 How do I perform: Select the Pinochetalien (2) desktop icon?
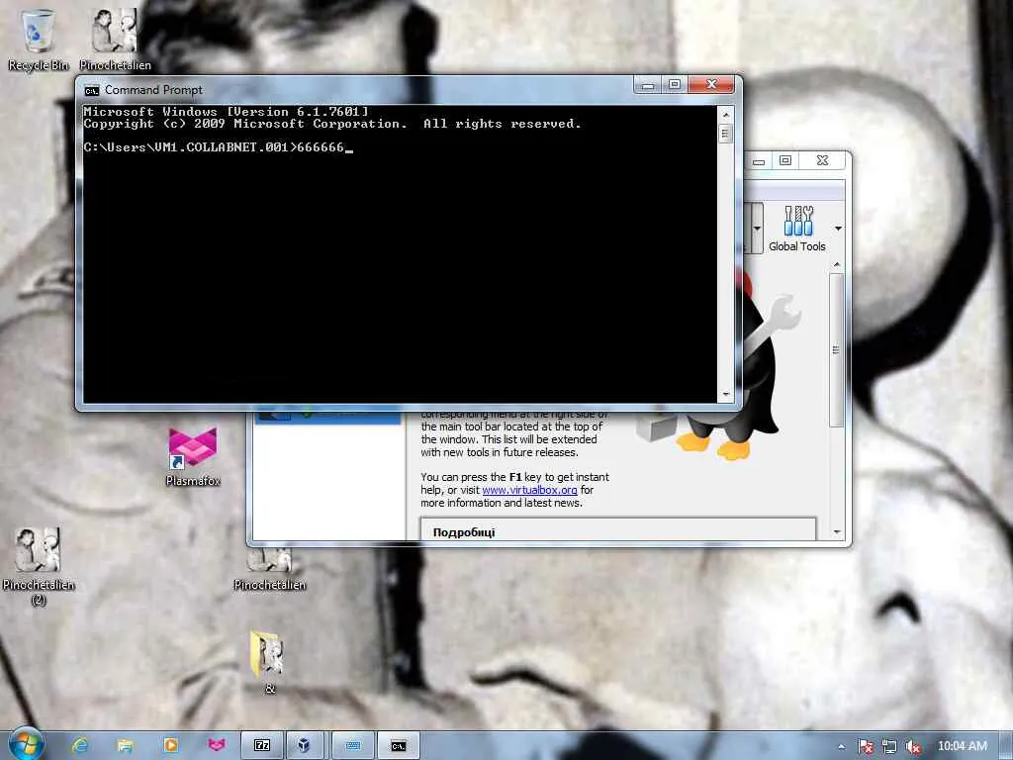[39, 565]
